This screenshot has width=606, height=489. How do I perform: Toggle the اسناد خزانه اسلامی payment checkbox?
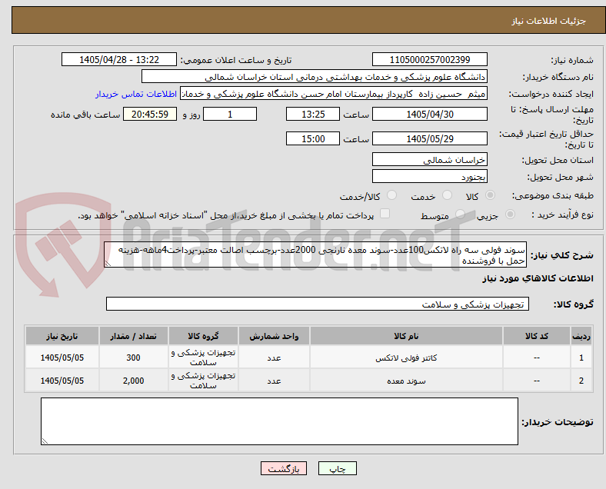(x=385, y=214)
